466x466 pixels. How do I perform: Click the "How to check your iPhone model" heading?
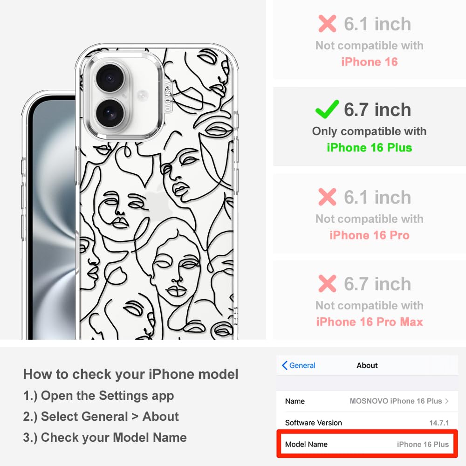point(131,374)
